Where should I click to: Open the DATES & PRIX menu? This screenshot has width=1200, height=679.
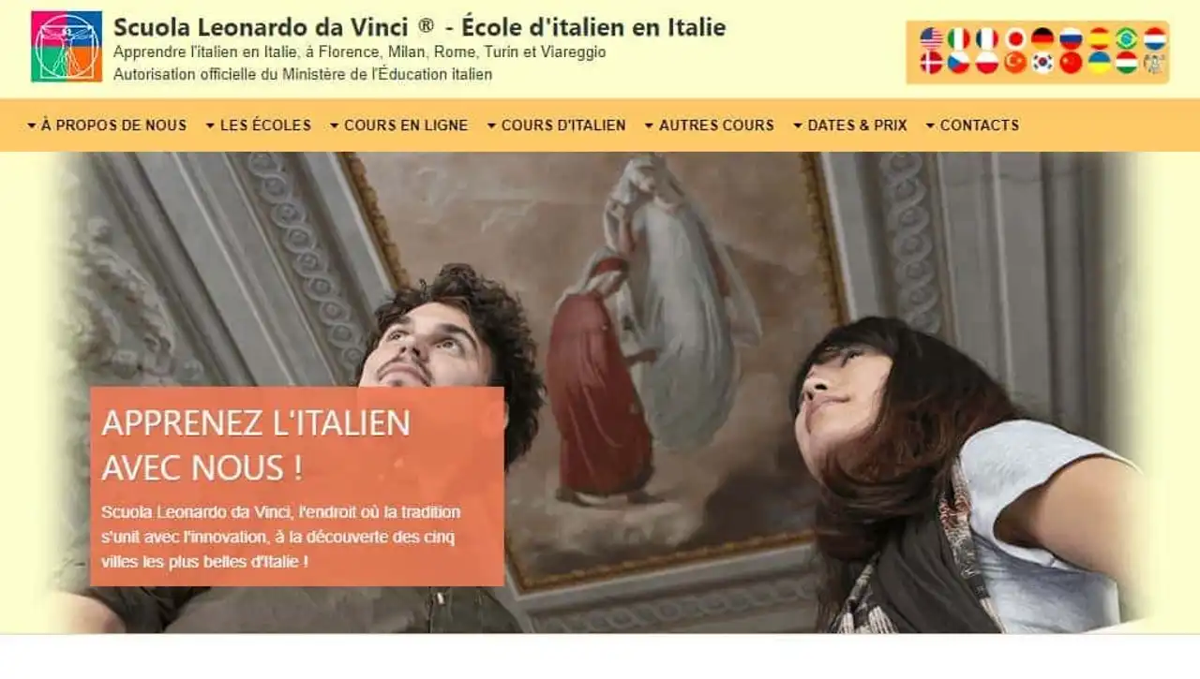(x=850, y=125)
